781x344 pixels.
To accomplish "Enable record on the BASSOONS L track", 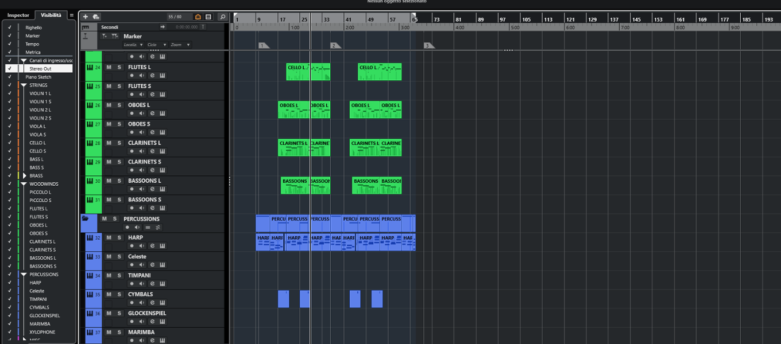I will (x=132, y=189).
